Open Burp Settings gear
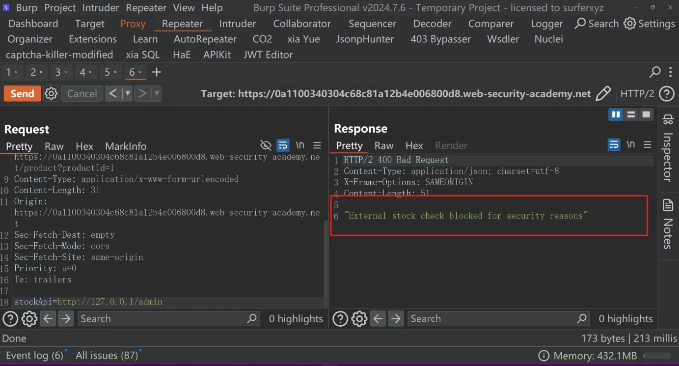Viewport: 679px width, 366px height. [x=649, y=24]
